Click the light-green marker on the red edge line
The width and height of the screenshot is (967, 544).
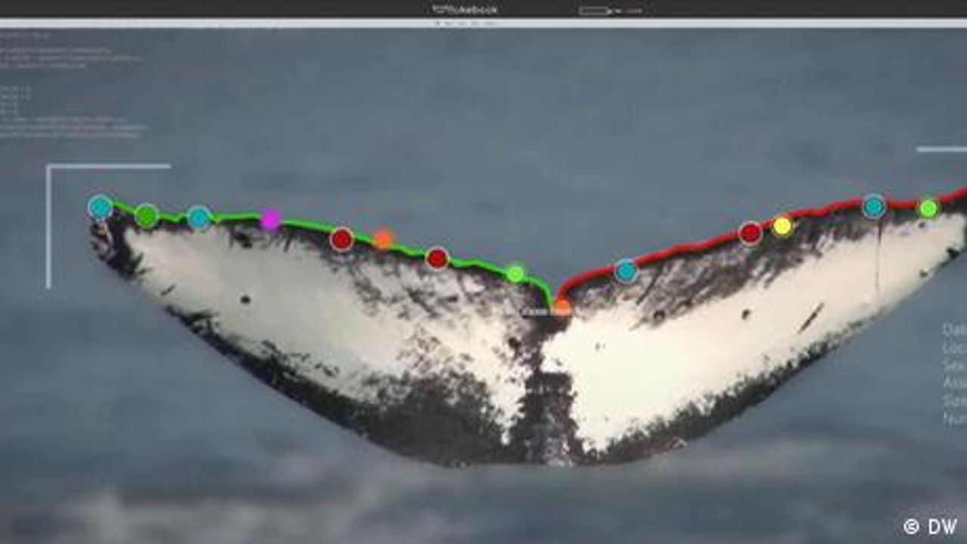point(928,209)
